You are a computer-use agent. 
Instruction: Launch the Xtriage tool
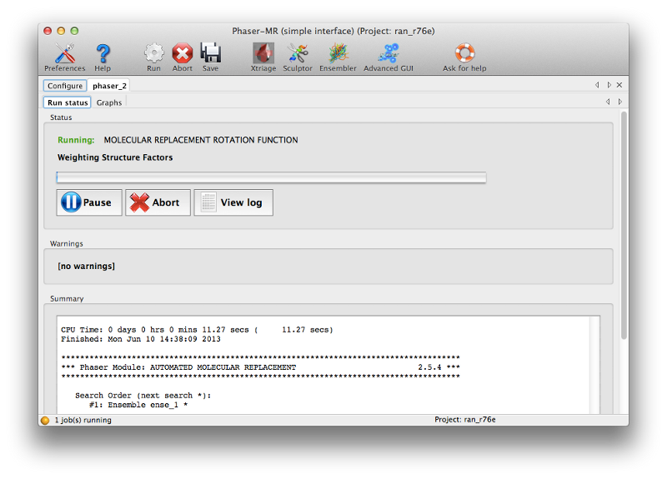pyautogui.click(x=263, y=55)
